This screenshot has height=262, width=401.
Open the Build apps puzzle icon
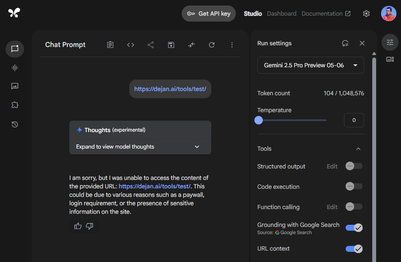15,105
